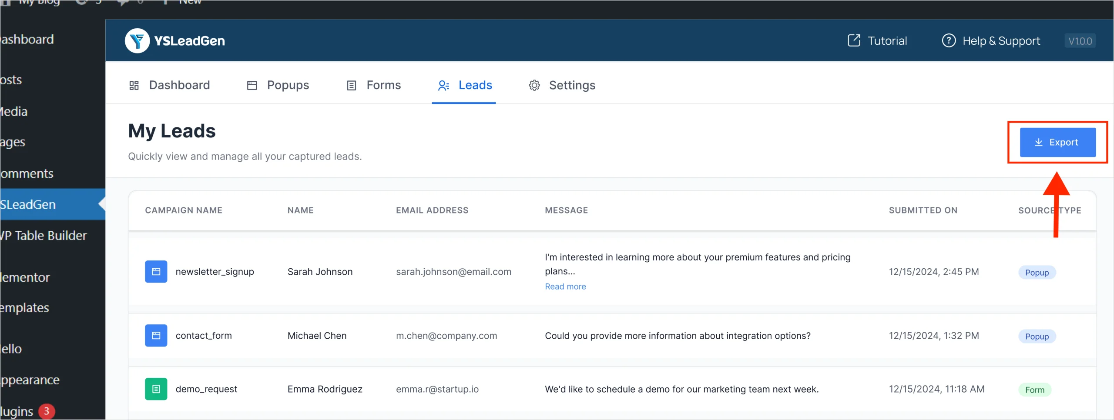Click the YSLeadGen brand name text
The image size is (1114, 420).
tap(190, 41)
